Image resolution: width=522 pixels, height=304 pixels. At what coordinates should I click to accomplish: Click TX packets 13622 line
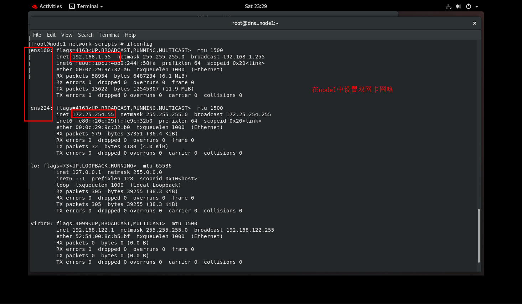coord(125,89)
